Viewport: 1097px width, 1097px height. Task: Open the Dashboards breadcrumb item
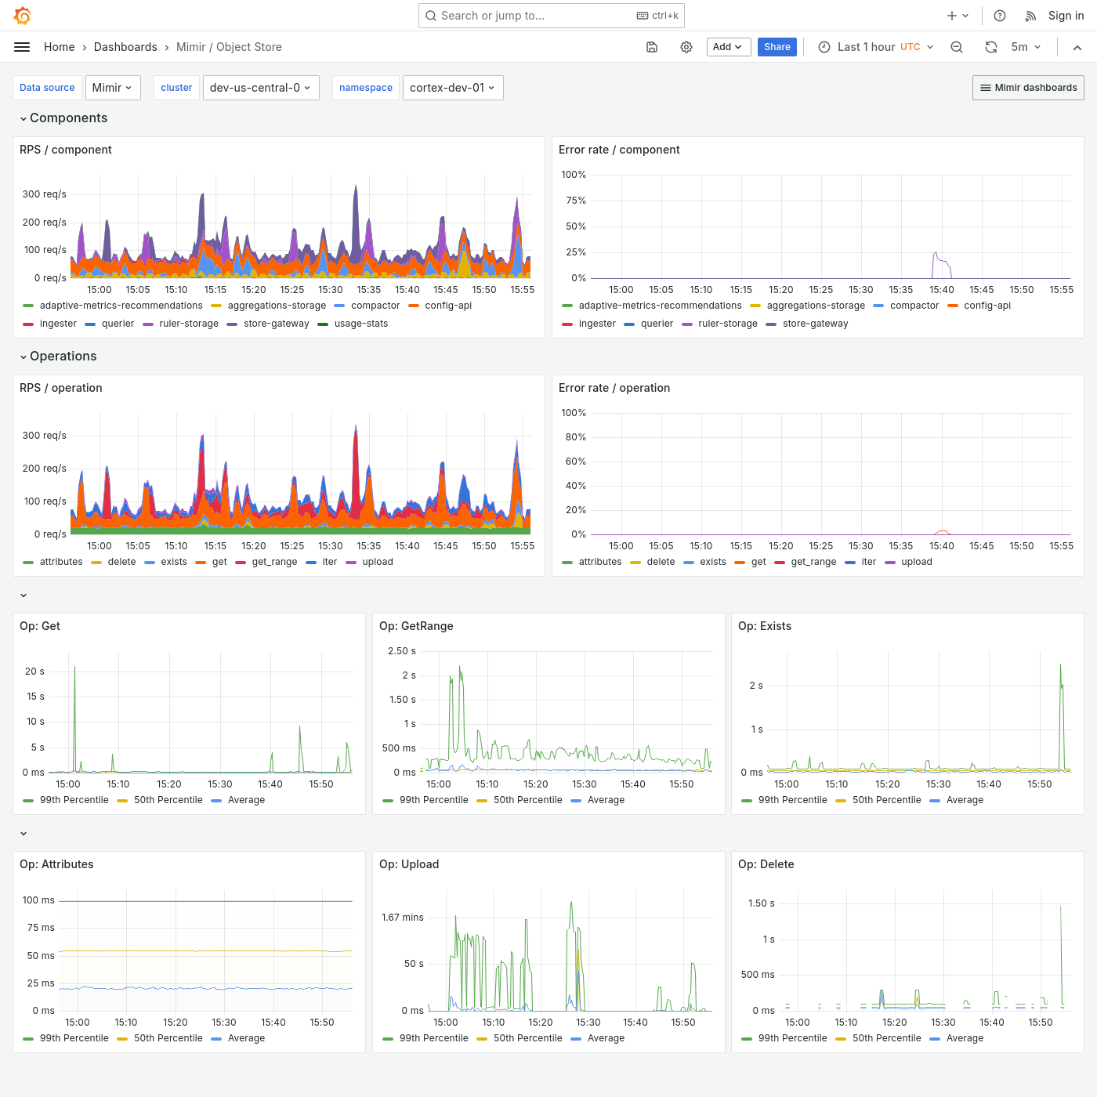125,47
